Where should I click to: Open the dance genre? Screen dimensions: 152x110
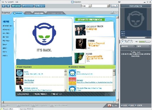point(6,37)
